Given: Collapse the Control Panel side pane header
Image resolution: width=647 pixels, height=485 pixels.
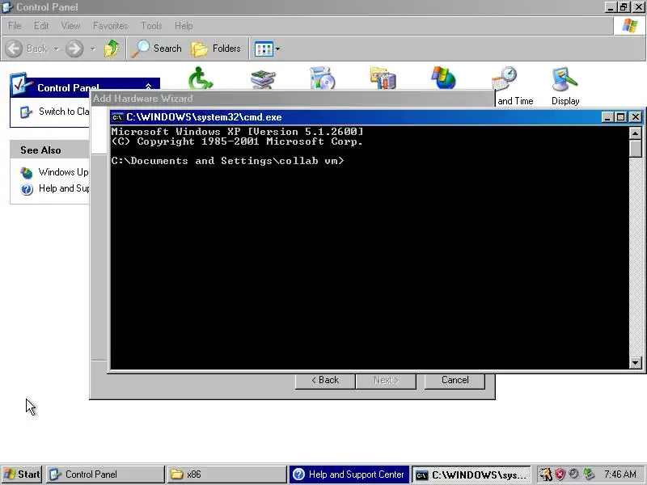Looking at the screenshot, I should pyautogui.click(x=148, y=86).
